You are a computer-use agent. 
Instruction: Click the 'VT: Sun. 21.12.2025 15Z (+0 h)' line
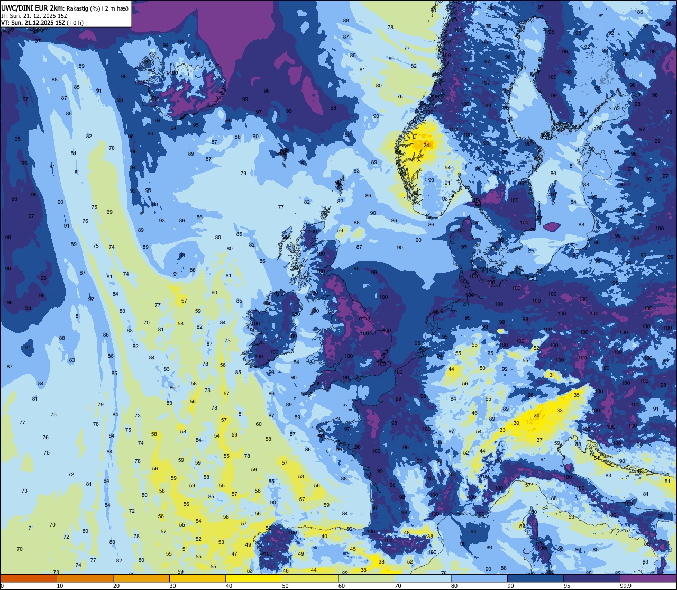point(42,23)
